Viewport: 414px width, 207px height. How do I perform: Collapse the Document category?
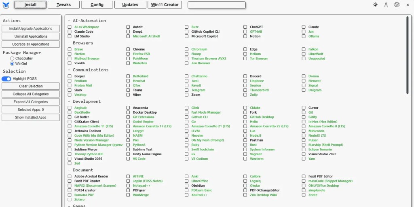(80, 170)
